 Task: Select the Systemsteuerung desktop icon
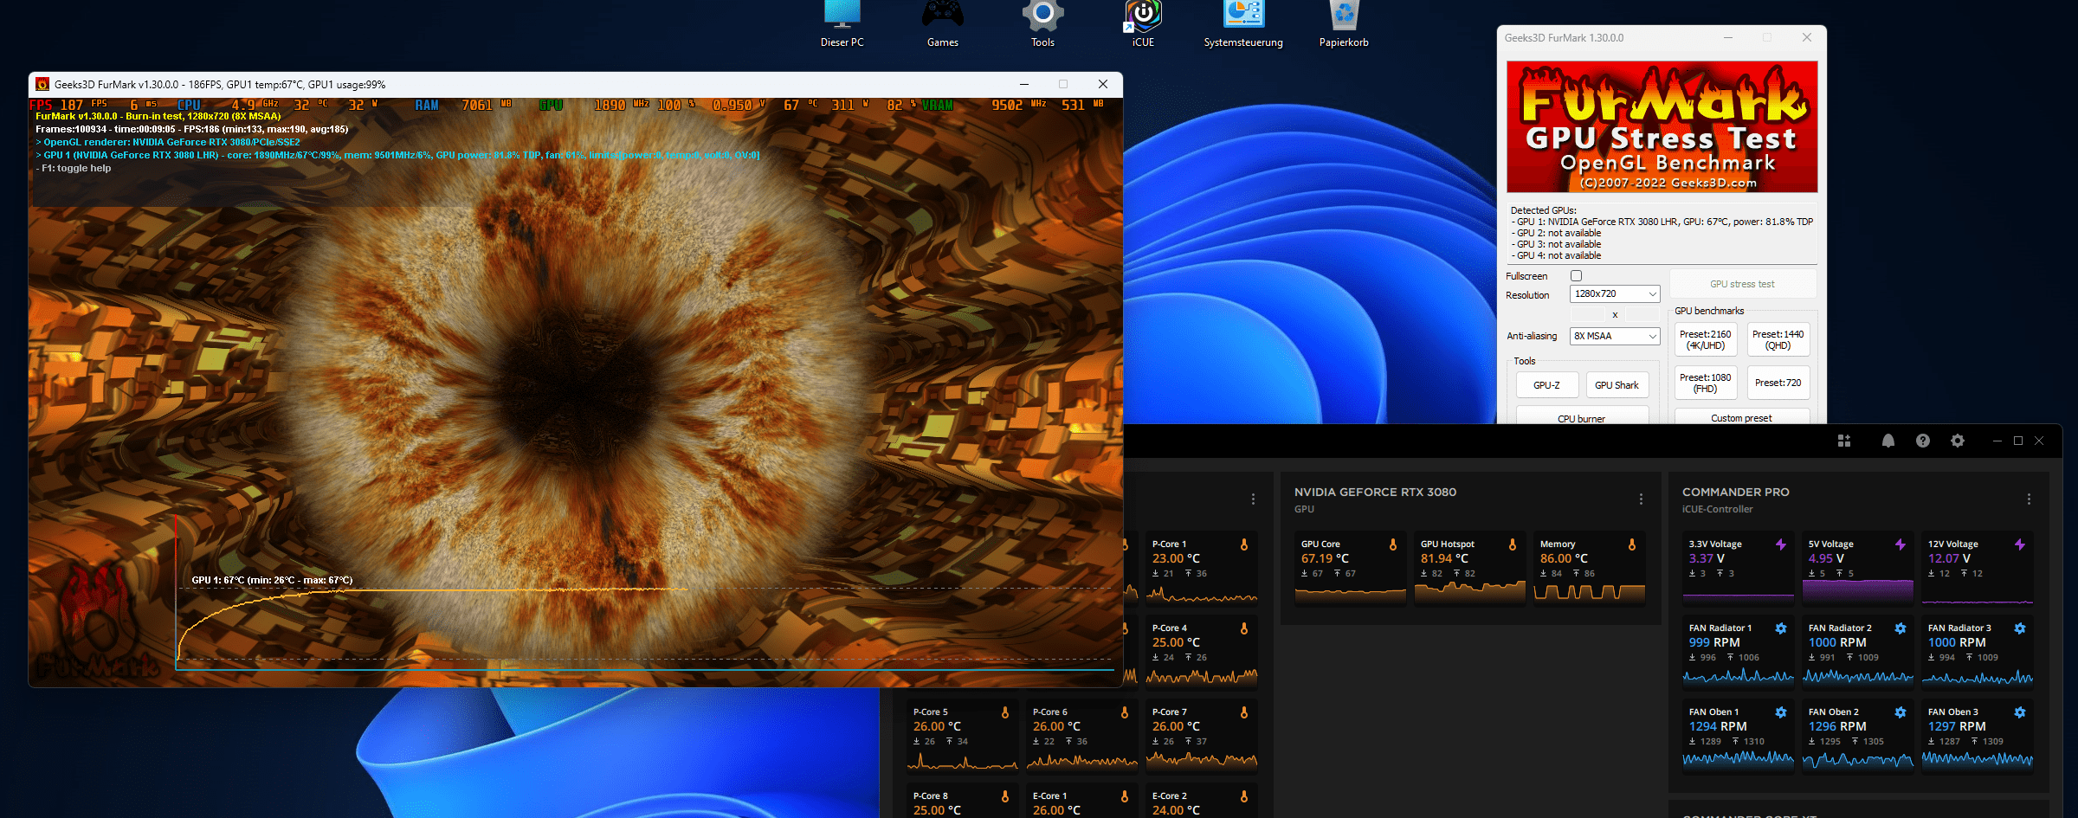click(1243, 24)
